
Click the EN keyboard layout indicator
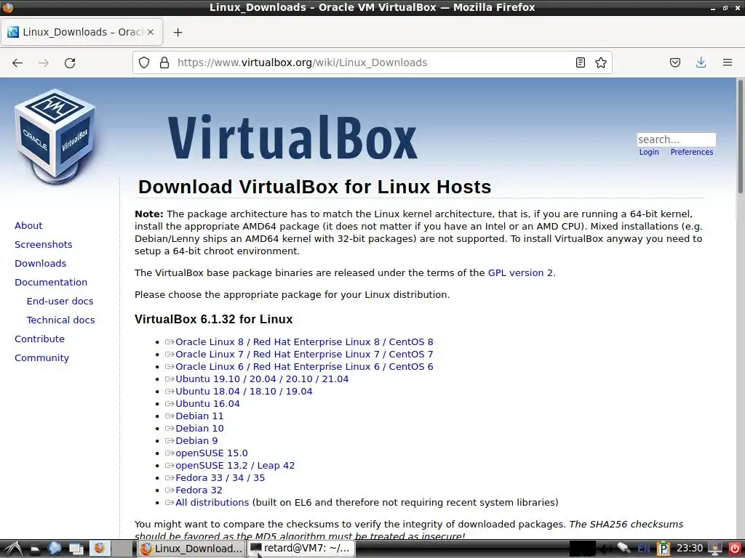pos(644,549)
